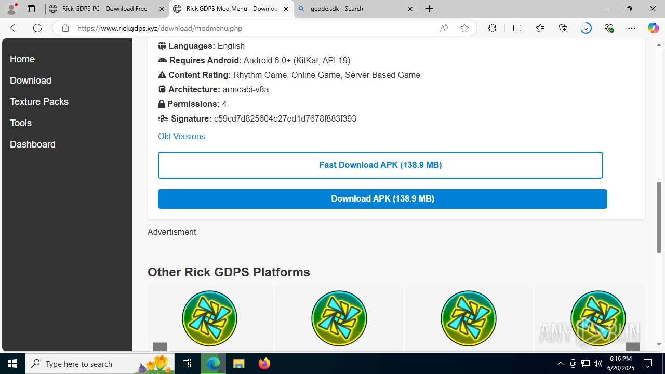
Task: Add page to favorites star icon
Action: click(464, 28)
